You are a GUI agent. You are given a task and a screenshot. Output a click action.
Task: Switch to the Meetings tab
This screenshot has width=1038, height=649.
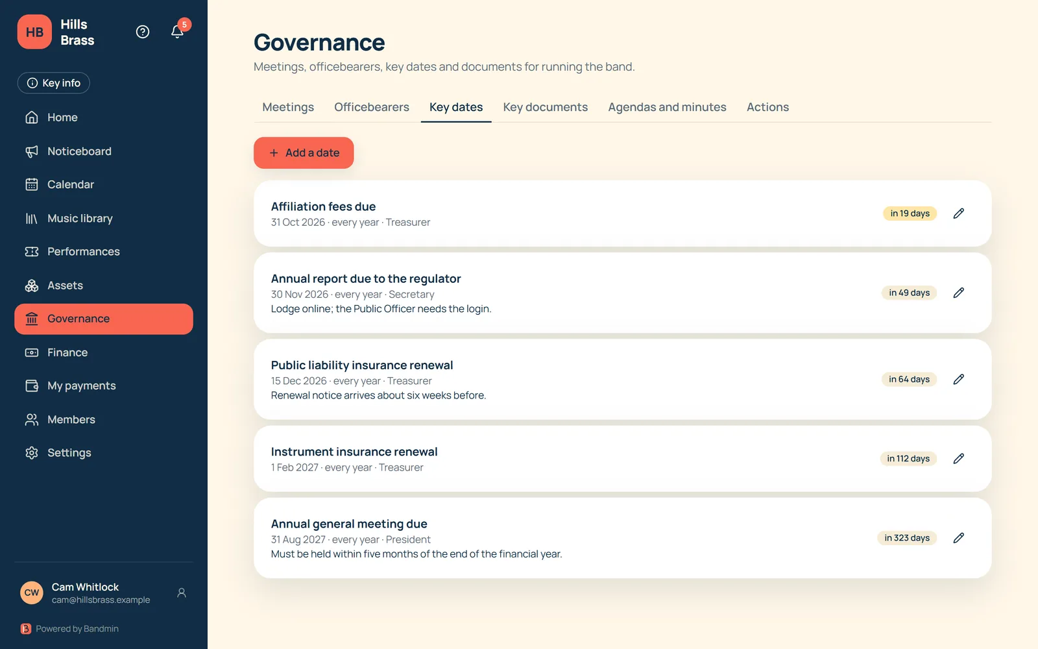pyautogui.click(x=288, y=107)
